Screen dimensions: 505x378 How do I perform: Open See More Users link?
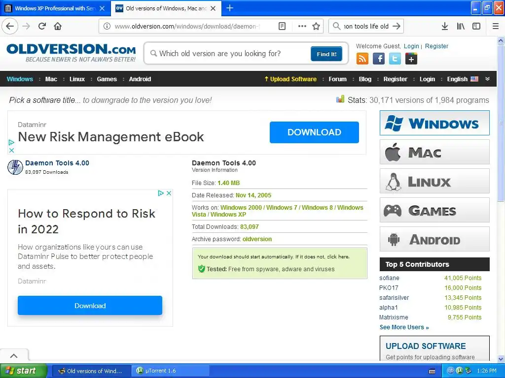point(404,327)
